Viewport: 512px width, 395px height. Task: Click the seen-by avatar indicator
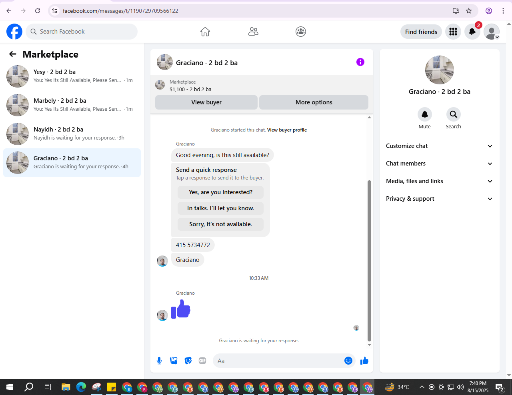tap(356, 328)
